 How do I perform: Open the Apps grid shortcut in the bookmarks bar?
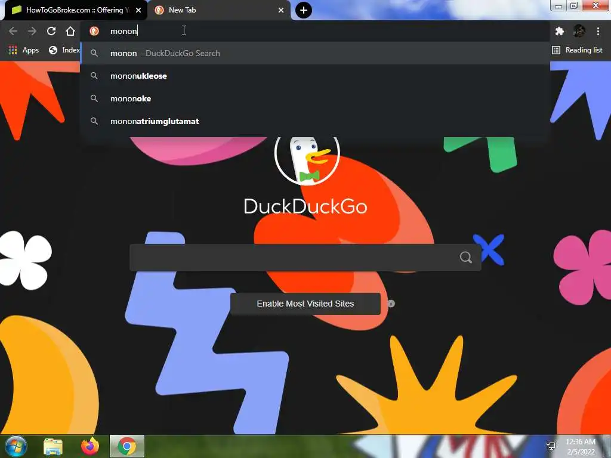24,50
